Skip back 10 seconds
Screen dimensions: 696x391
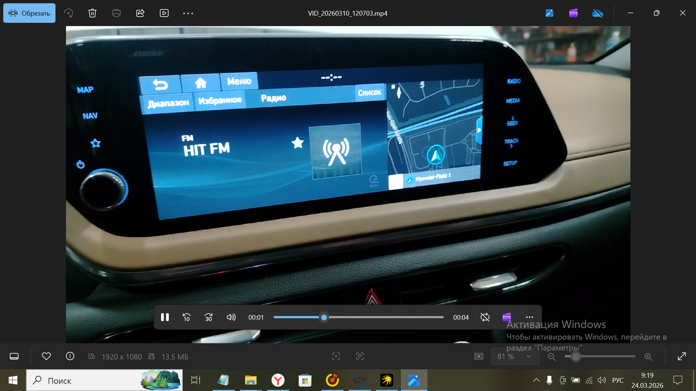pos(187,317)
